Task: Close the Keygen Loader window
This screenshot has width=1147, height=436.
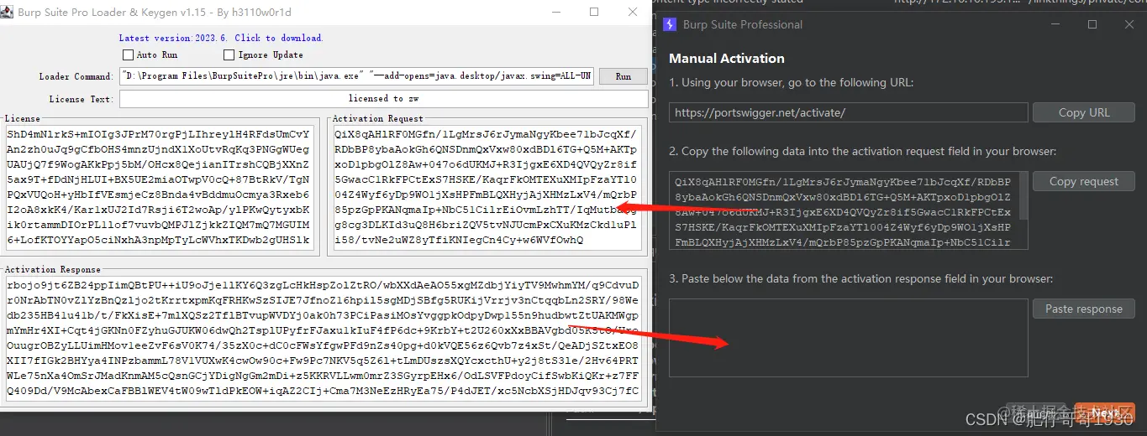Action: tap(631, 13)
